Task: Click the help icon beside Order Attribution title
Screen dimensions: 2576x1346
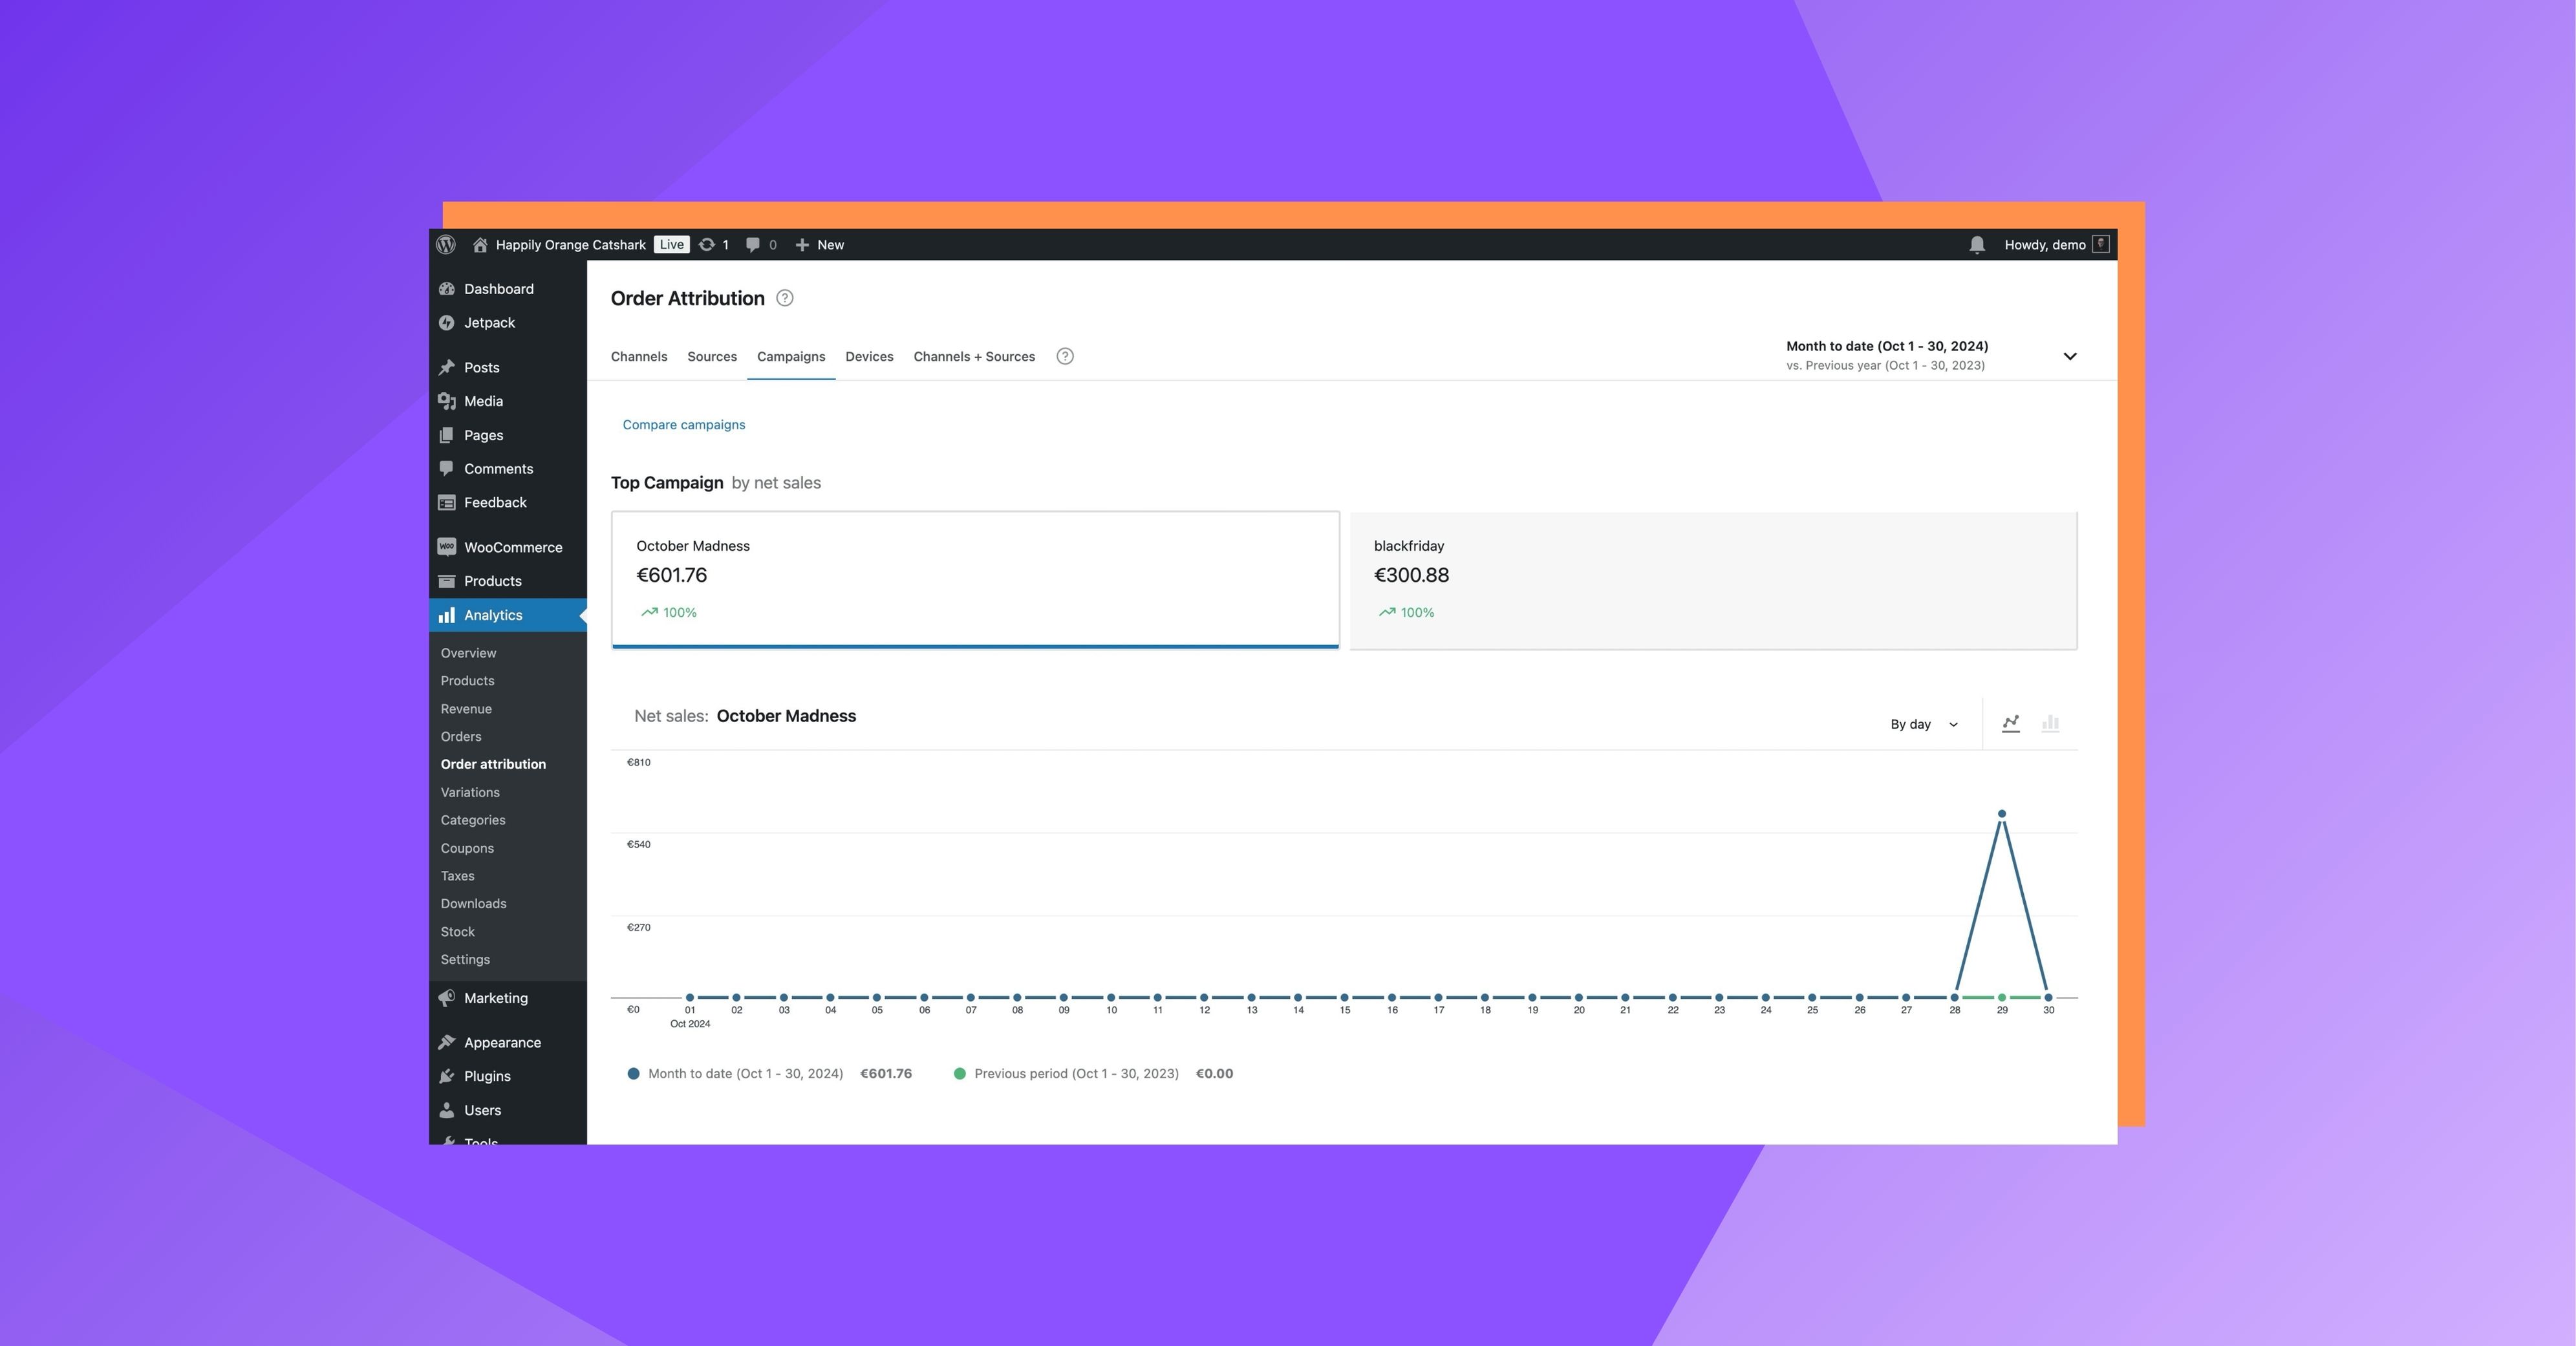Action: 785,298
